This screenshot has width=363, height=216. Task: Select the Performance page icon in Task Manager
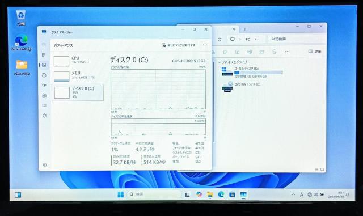[44, 65]
